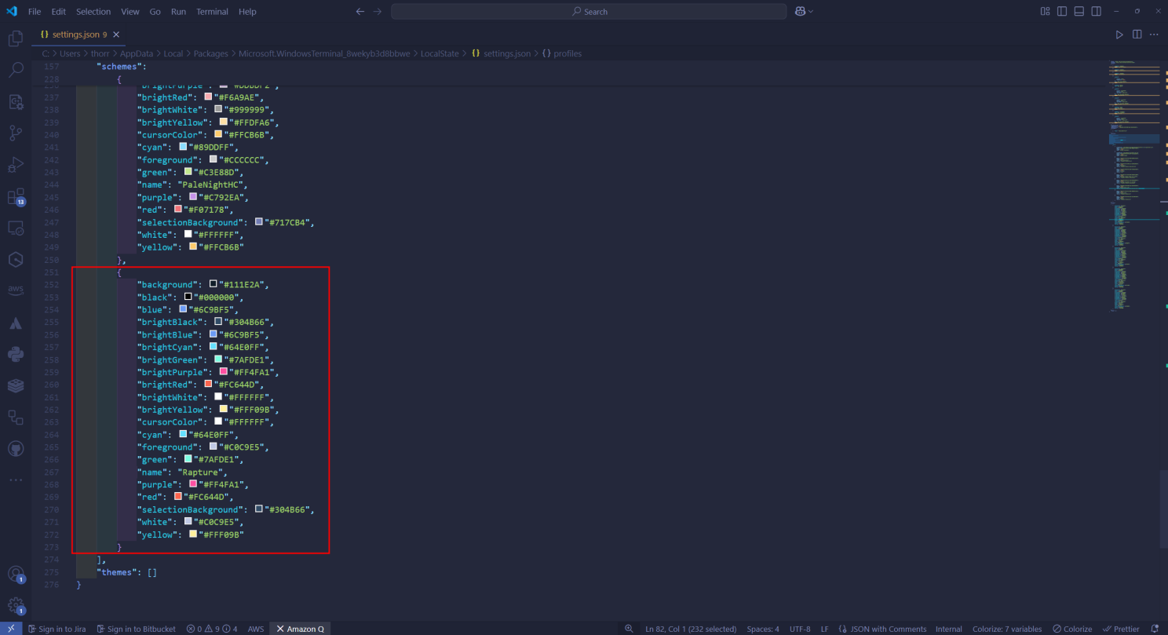Open the Python view in activity bar
Viewport: 1168px width, 635px height.
(x=16, y=354)
